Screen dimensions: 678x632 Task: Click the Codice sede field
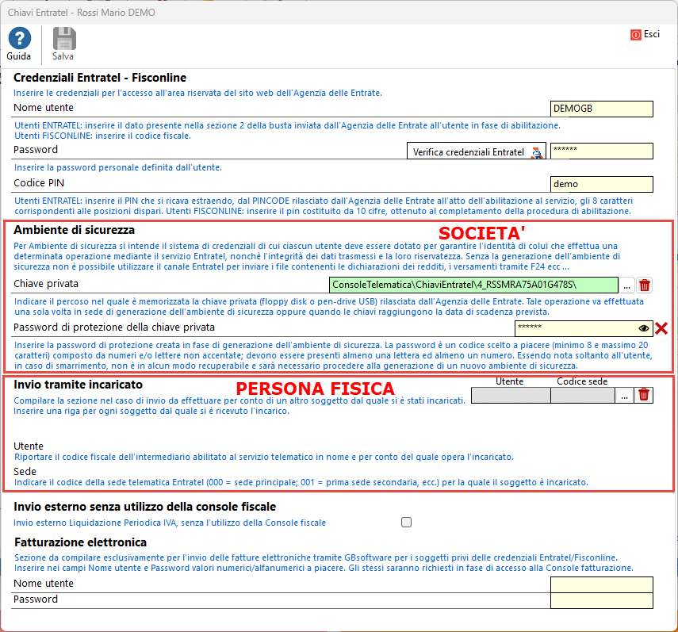click(x=583, y=395)
